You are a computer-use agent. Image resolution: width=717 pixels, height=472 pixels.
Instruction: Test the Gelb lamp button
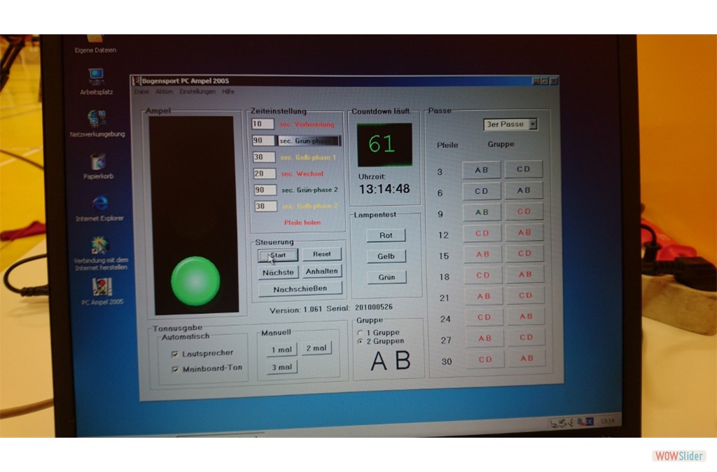tap(386, 257)
